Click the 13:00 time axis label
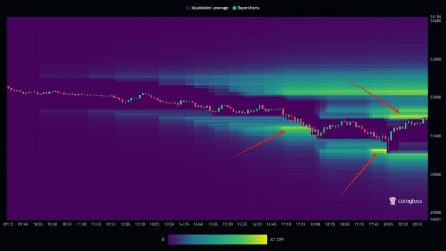Image resolution: width=446 pixels, height=251 pixels. click(140, 224)
